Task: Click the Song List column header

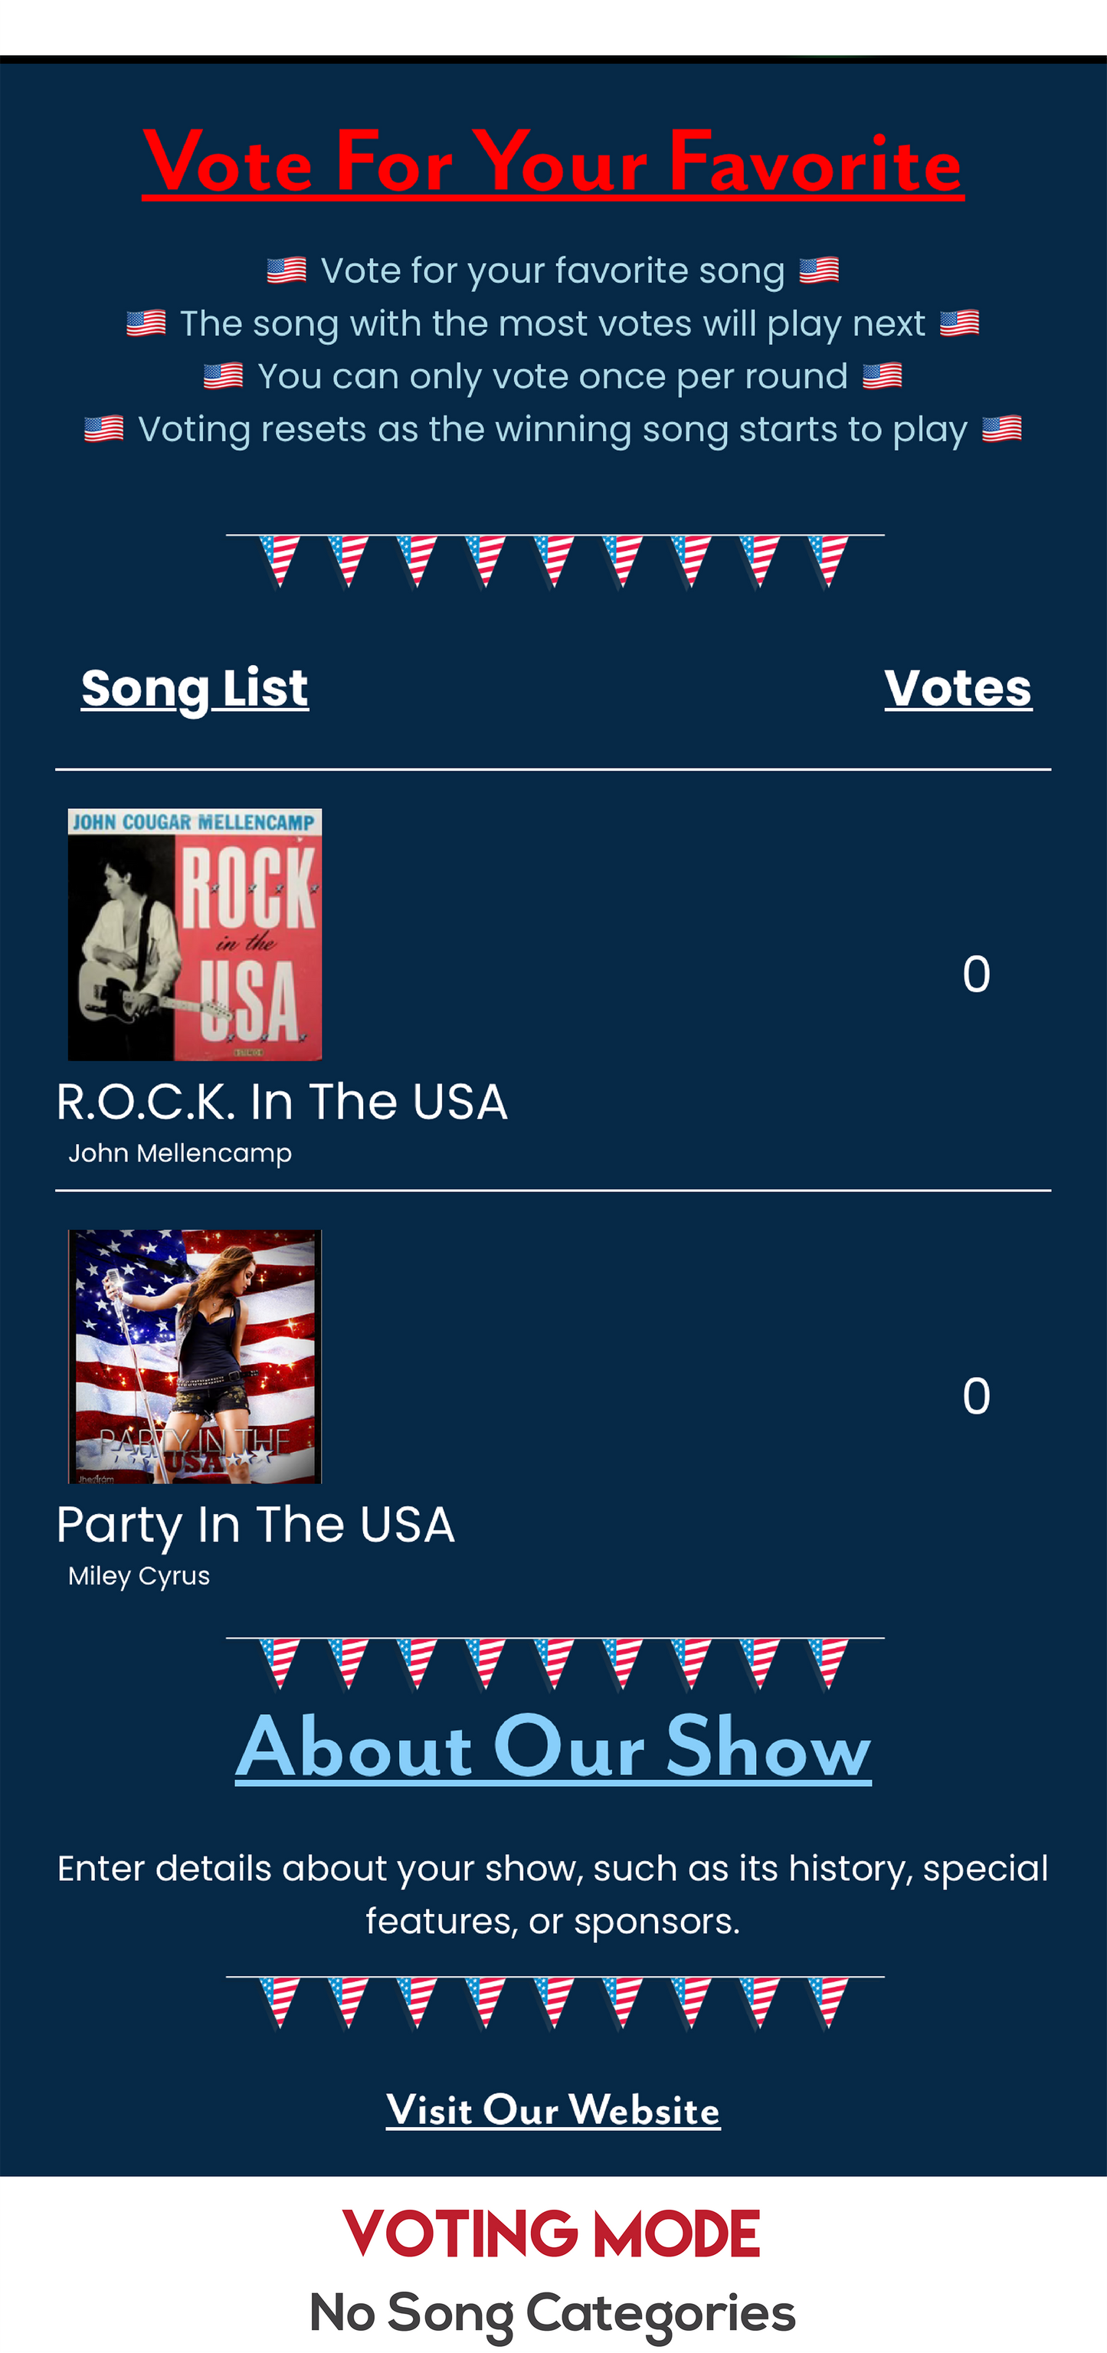Action: pyautogui.click(x=195, y=688)
